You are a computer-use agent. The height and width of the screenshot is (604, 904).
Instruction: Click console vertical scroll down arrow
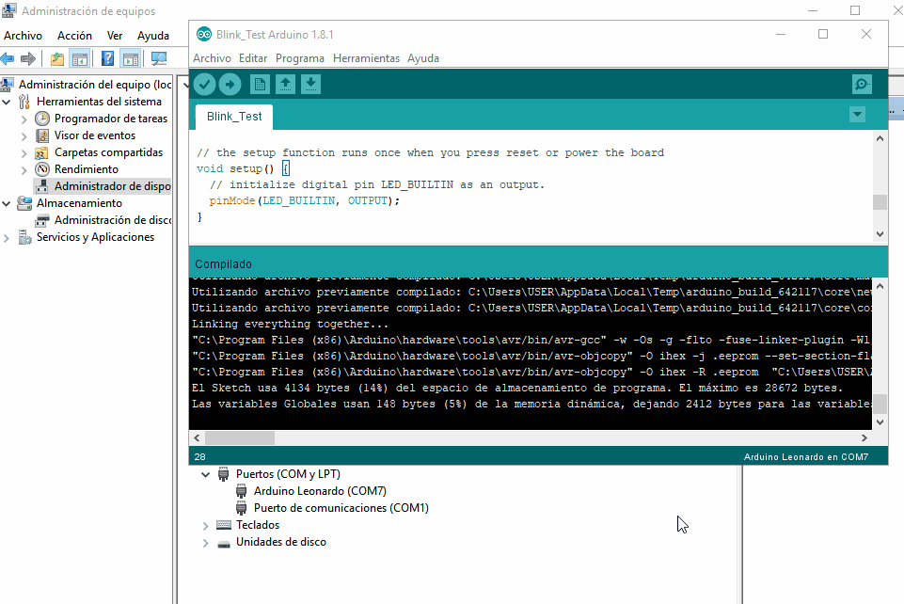click(880, 421)
